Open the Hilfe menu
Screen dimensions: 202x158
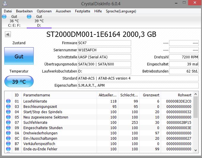pyautogui.click(x=98, y=11)
